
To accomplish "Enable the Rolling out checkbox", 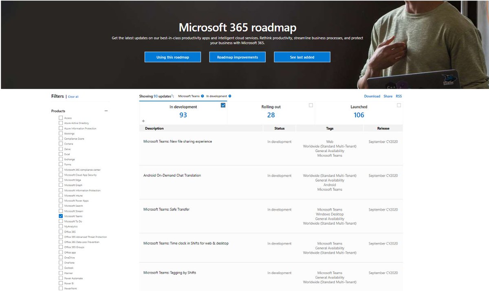I will click(311, 105).
